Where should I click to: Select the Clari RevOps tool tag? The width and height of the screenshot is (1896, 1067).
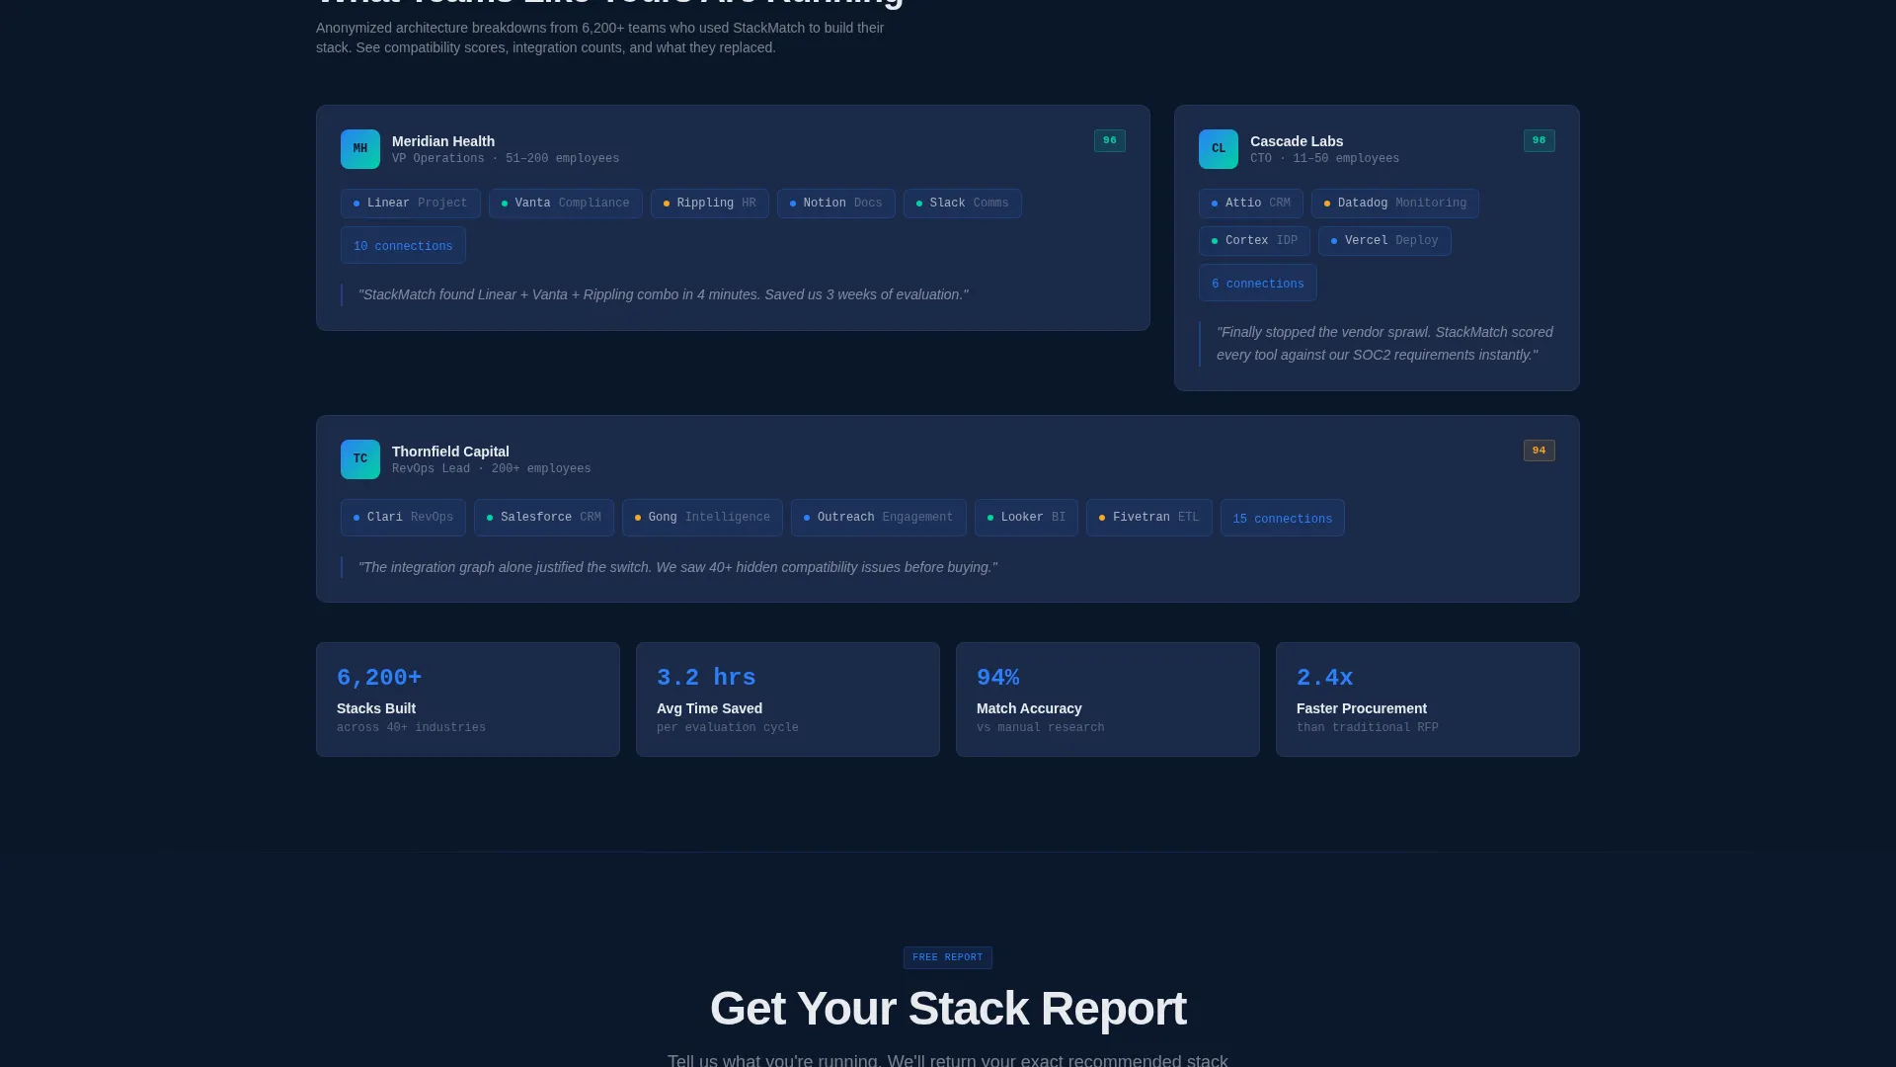click(x=403, y=518)
